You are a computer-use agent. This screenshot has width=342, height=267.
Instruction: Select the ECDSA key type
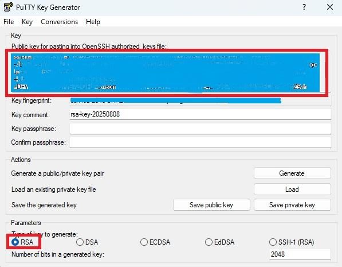tap(155, 242)
